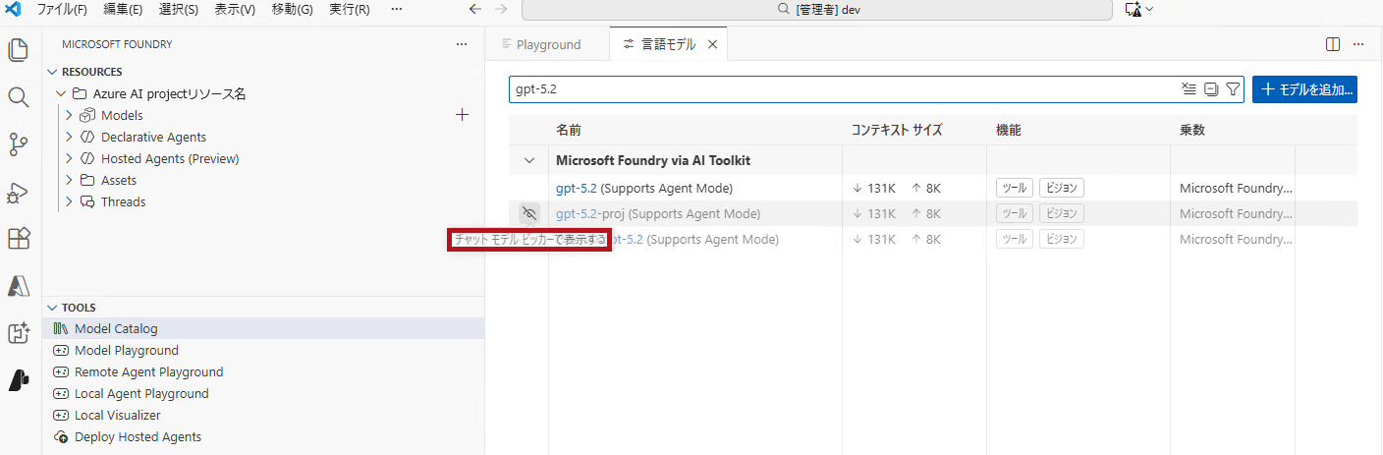Click the 乗数 column header
This screenshot has height=455, width=1383.
click(1192, 130)
